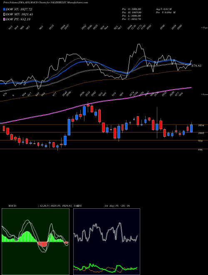This screenshot has width=208, height=275.
Task: Click the DOW ST: 1027.72 label
Action: pos(19,9)
